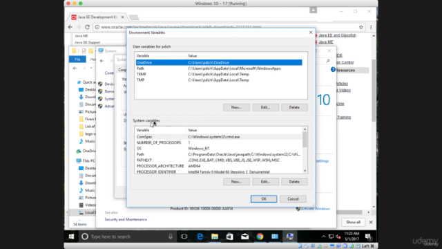Close the Environment Variables dialog
Viewport: 442px width, 249px height.
[311, 33]
